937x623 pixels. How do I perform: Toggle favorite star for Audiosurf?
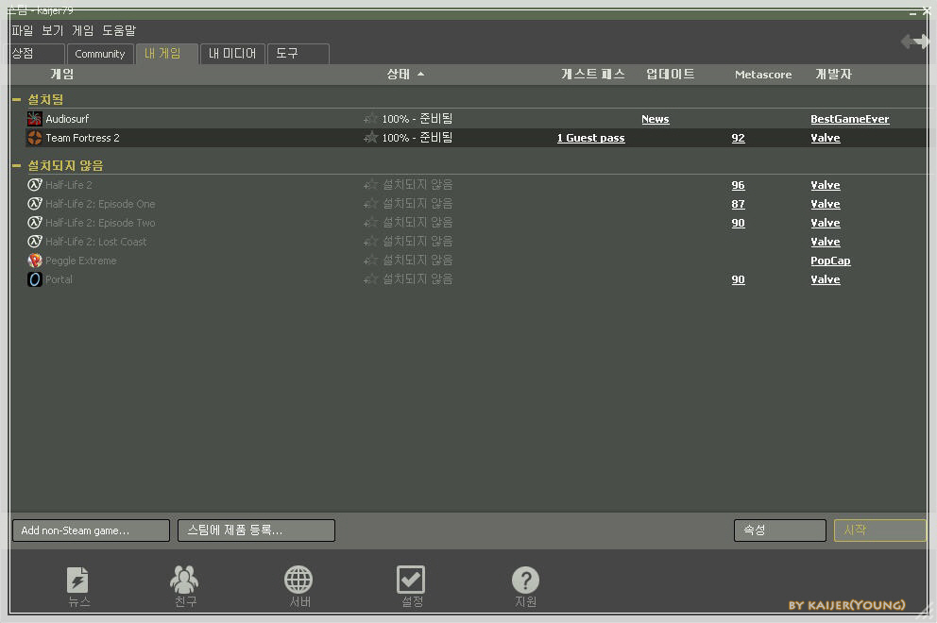(370, 119)
